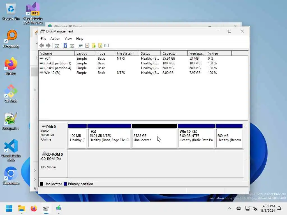Open the Help toolbar icon
This screenshot has width=287, height=215.
point(65,46)
